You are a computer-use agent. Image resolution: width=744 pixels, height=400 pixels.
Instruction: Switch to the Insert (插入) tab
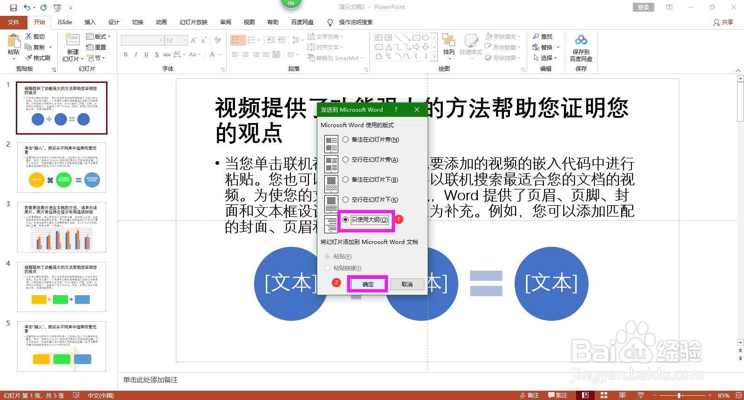90,22
